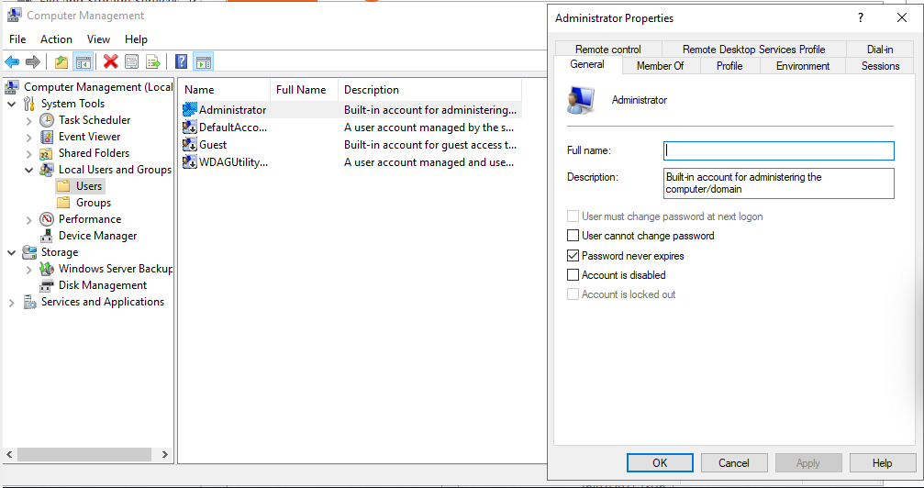Switch to the Member Of tab
Viewport: 924px width, 488px height.
[660, 66]
